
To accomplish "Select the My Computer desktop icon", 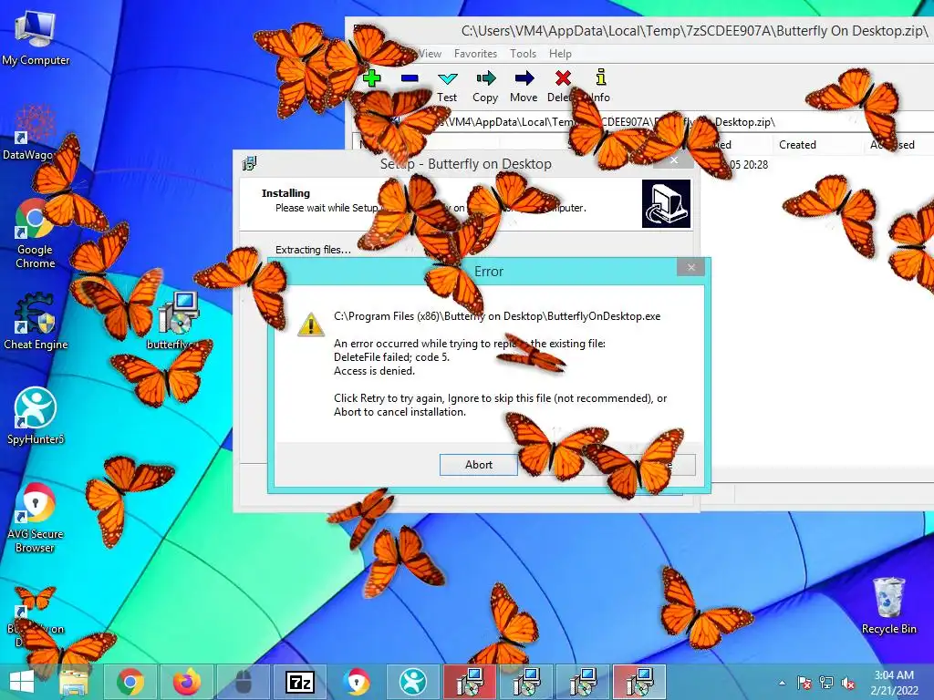I will [x=36, y=38].
